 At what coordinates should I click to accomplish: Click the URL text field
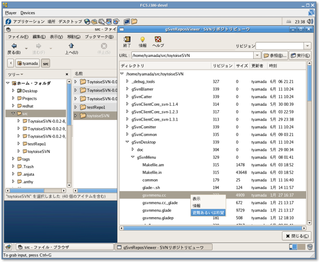193,55
